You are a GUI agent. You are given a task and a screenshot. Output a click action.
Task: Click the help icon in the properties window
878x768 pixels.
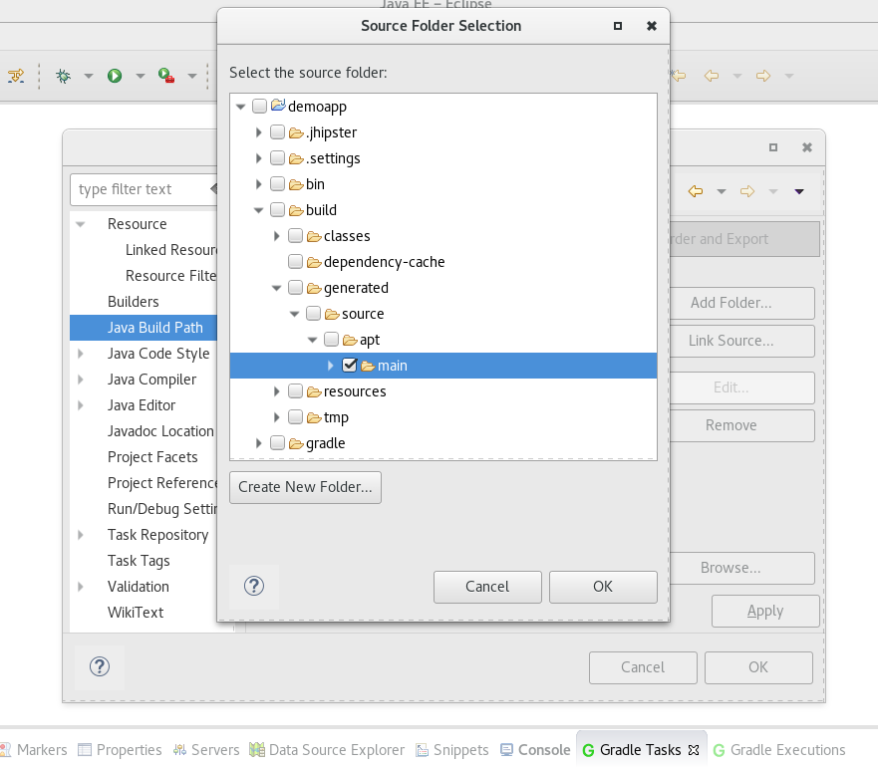click(x=100, y=667)
